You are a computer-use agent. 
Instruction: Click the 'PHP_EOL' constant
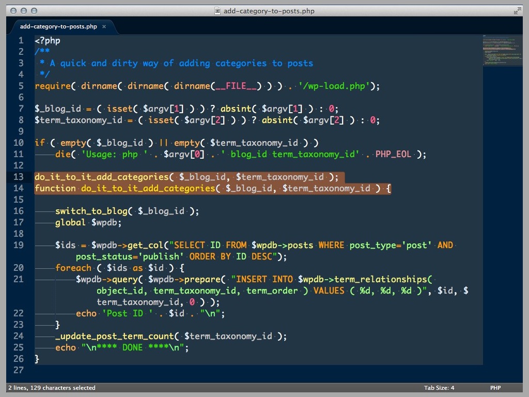(x=393, y=154)
